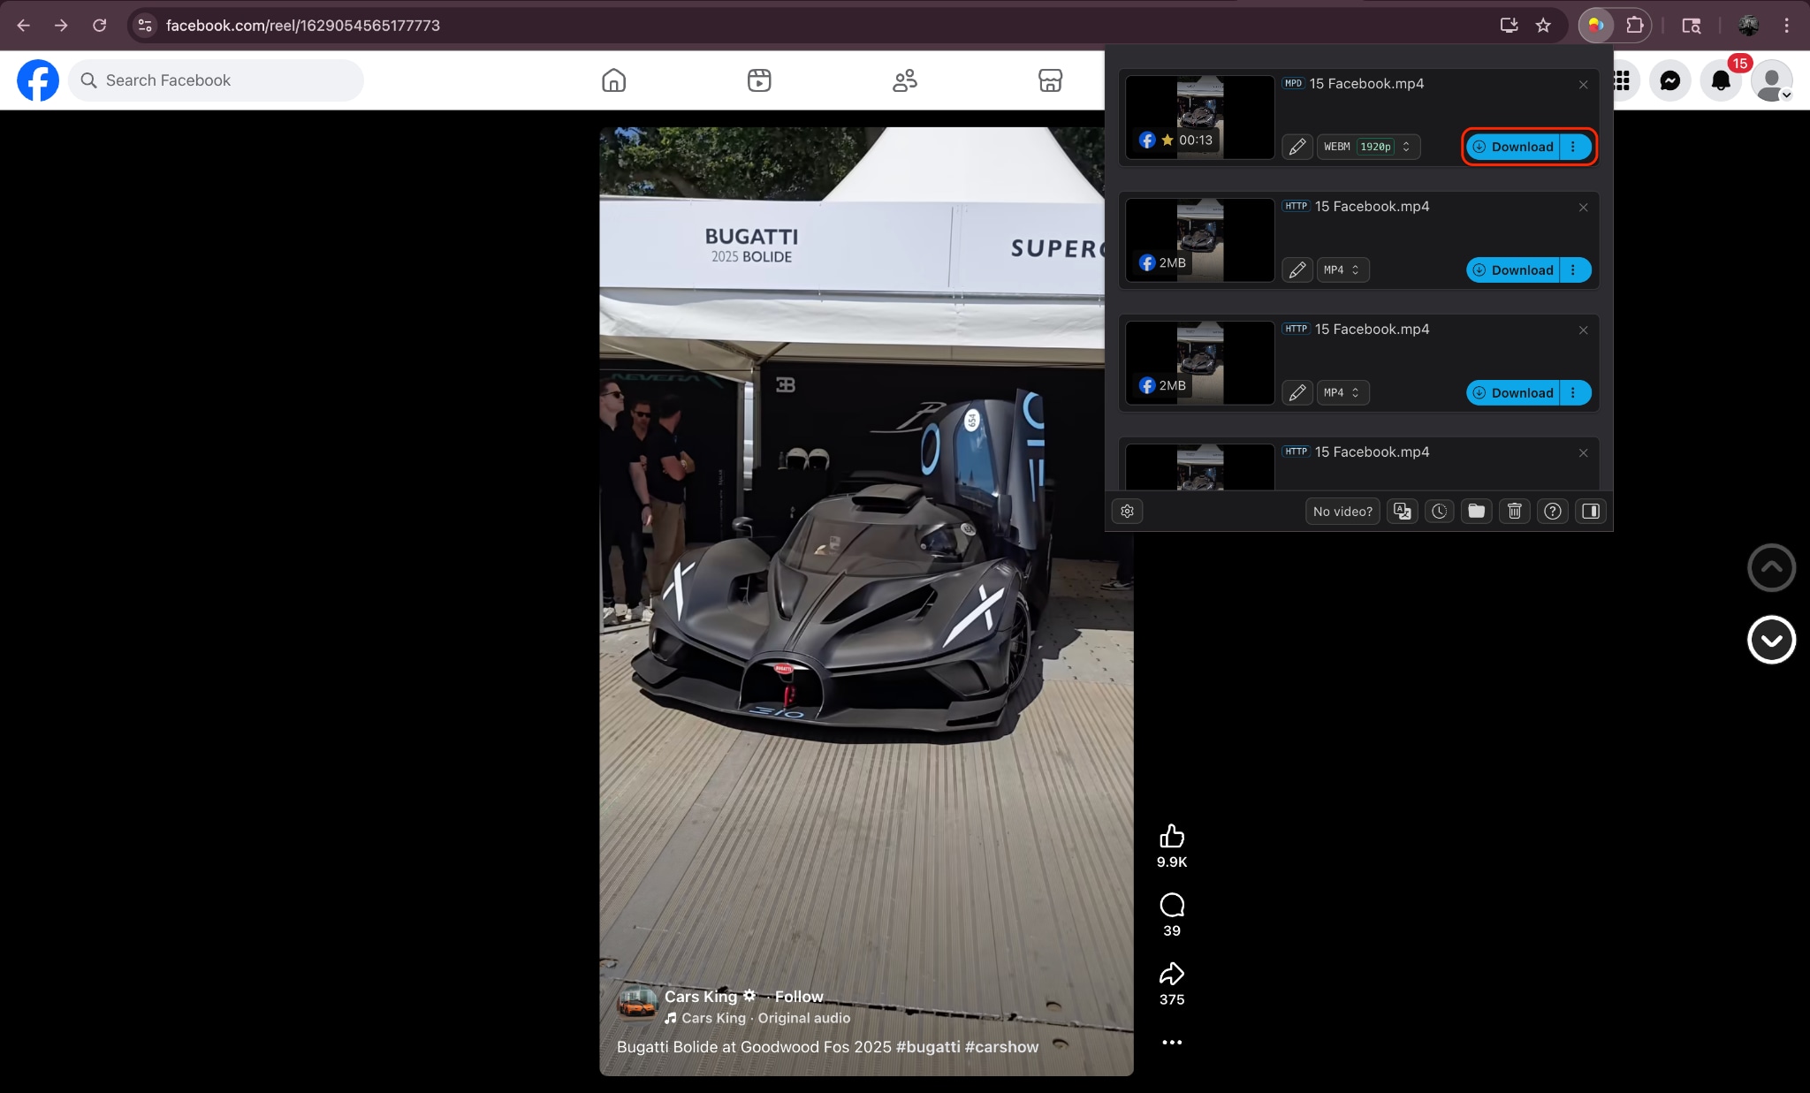Image resolution: width=1810 pixels, height=1093 pixels.
Task: Open more options for second item's Download
Action: coord(1574,269)
